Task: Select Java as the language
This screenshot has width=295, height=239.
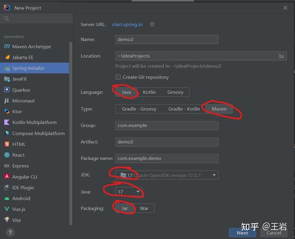Action: coord(126,92)
